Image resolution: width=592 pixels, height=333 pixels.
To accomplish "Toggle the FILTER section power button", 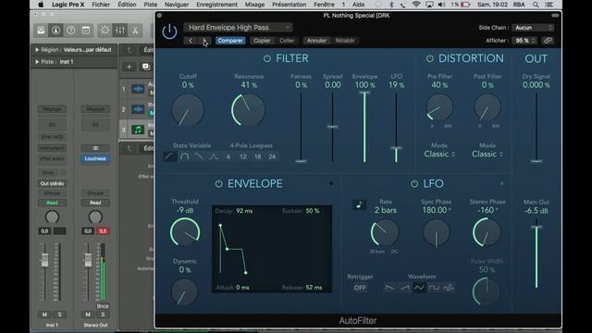I will (267, 58).
